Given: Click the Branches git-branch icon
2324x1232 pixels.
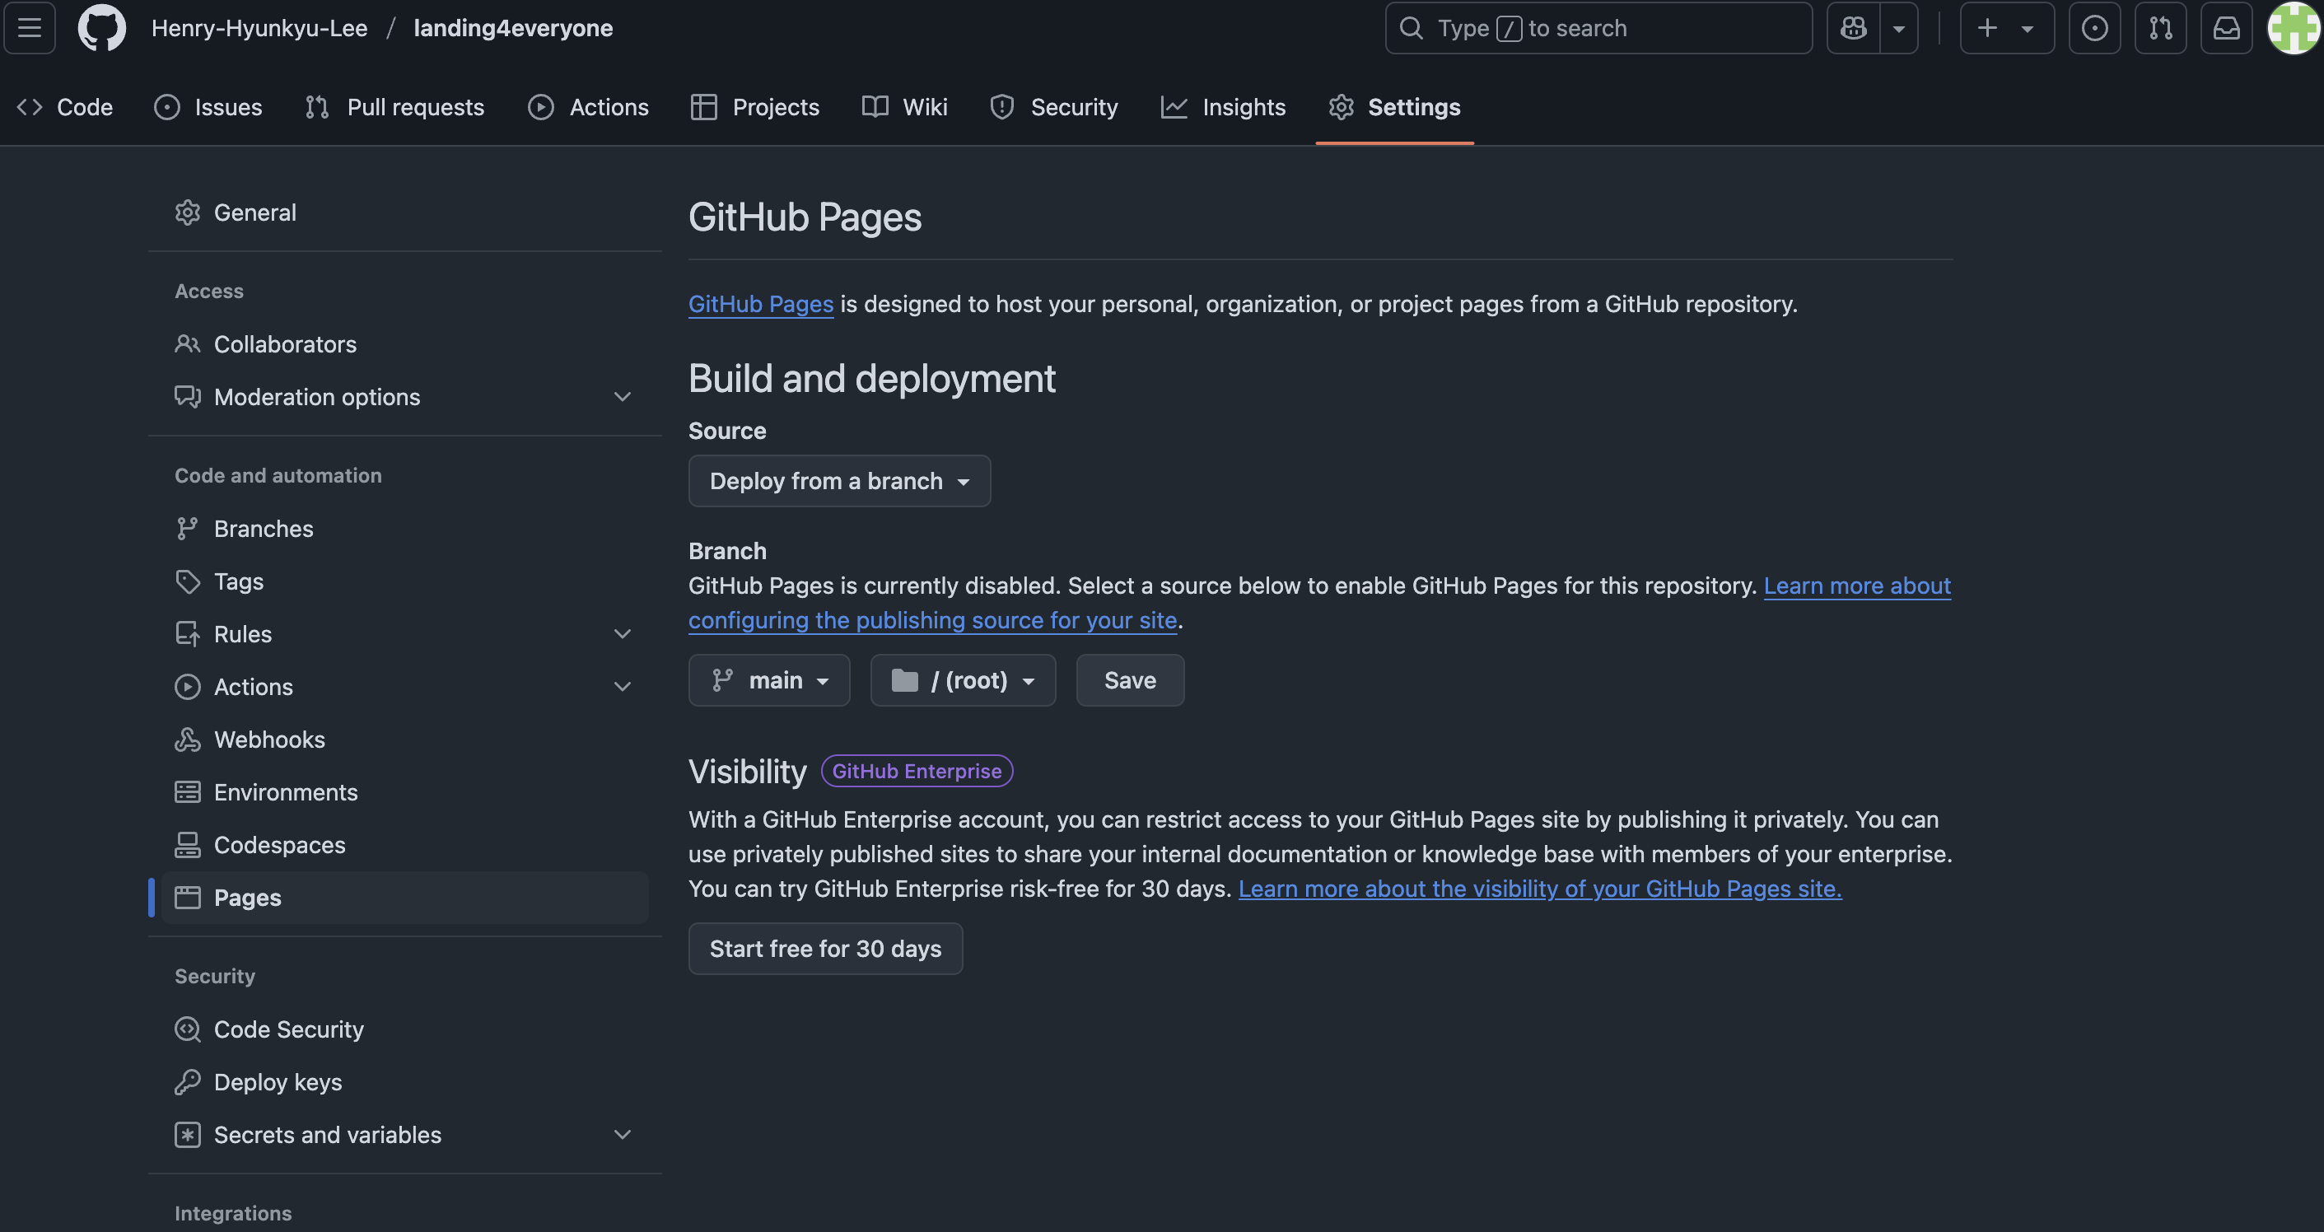Looking at the screenshot, I should tap(188, 529).
